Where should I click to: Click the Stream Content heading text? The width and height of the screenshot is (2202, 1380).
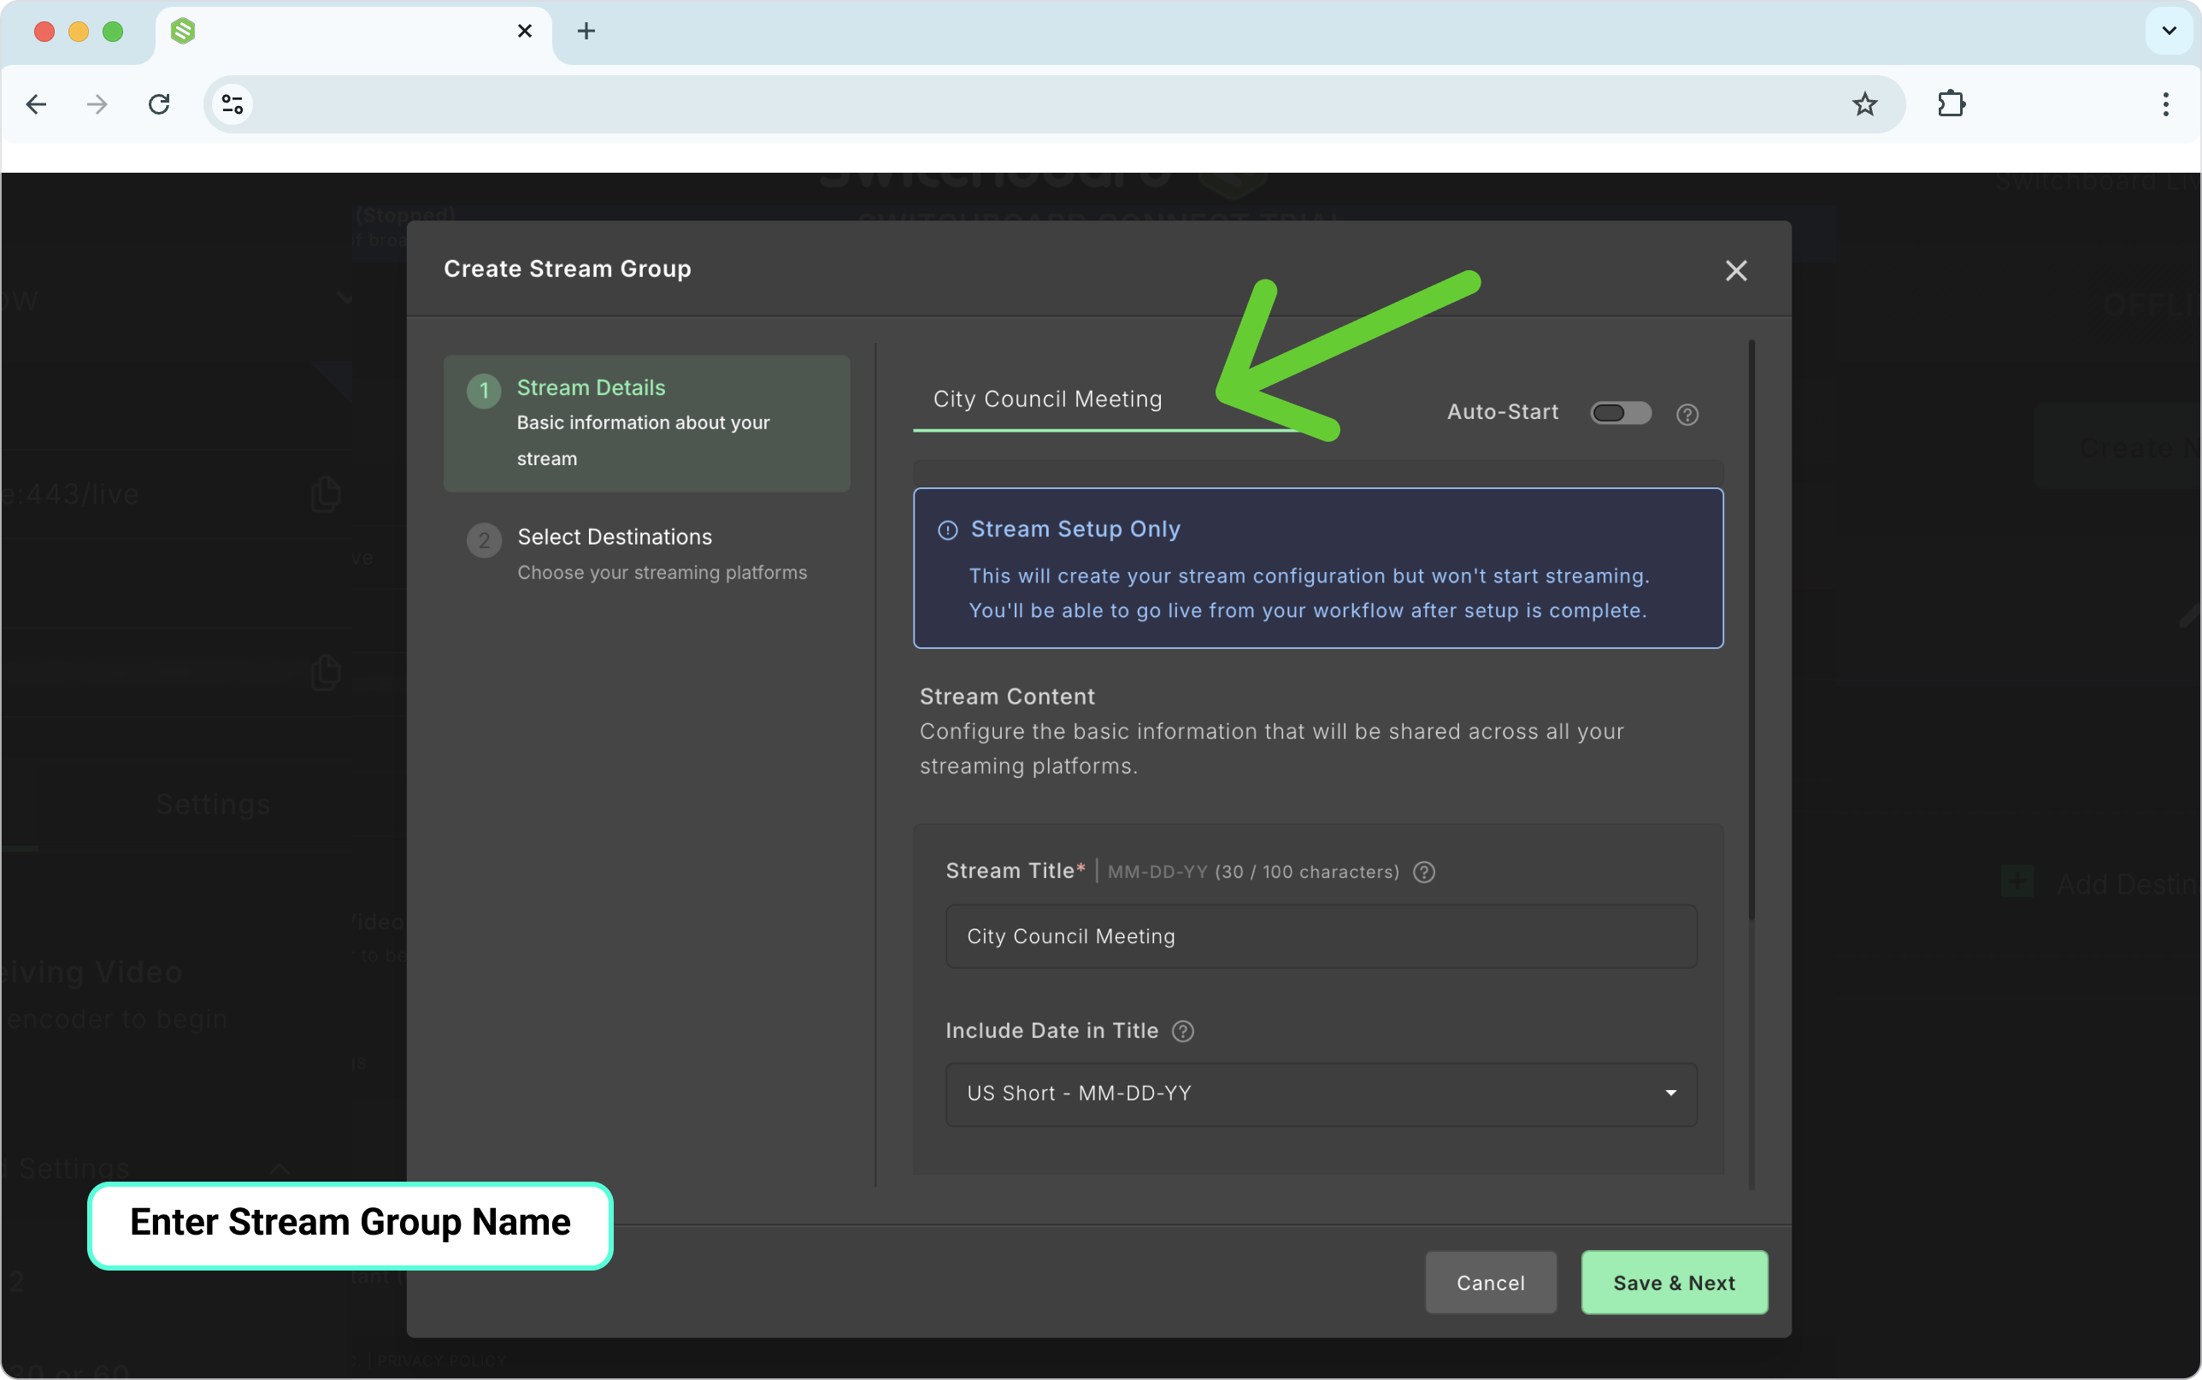click(1007, 698)
